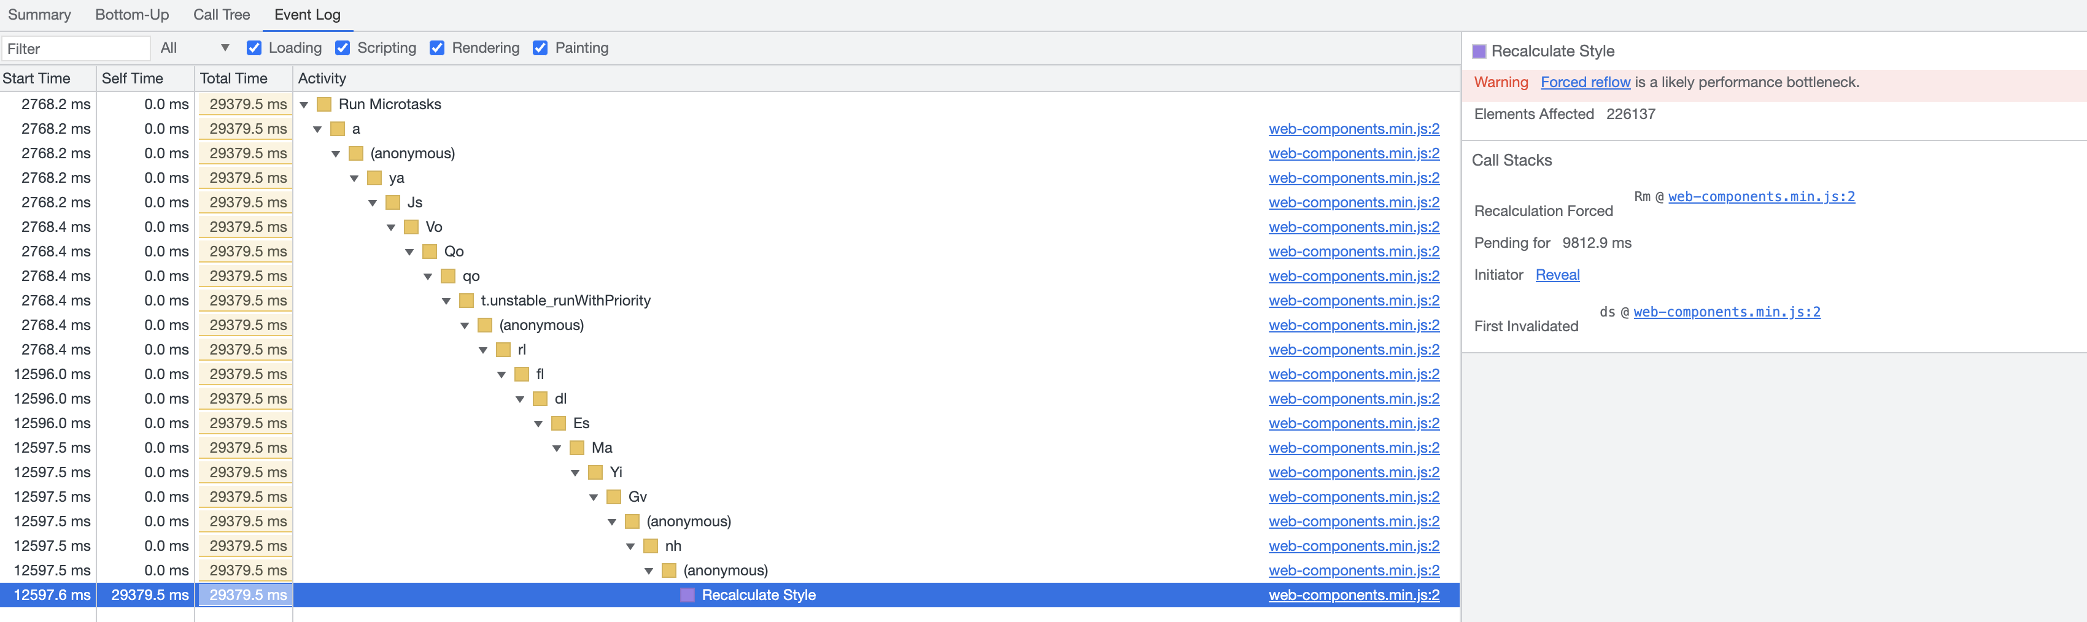This screenshot has height=622, width=2087.
Task: Open the Forced reflow warning link
Action: 1586,82
